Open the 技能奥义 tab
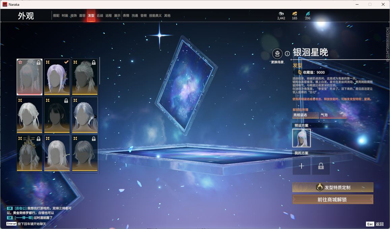The height and width of the screenshot is (229, 390). 155,15
